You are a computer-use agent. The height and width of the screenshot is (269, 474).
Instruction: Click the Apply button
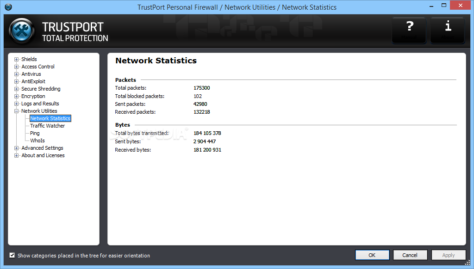point(448,255)
